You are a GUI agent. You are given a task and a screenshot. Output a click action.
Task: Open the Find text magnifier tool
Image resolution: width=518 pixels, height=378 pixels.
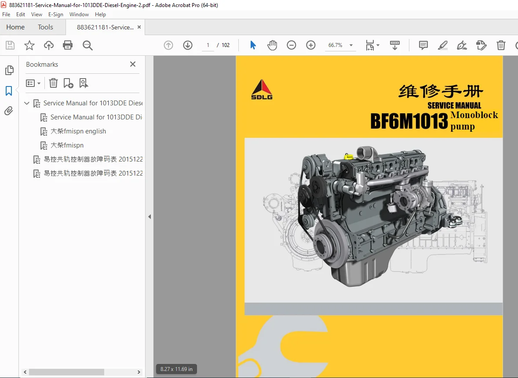click(x=88, y=45)
